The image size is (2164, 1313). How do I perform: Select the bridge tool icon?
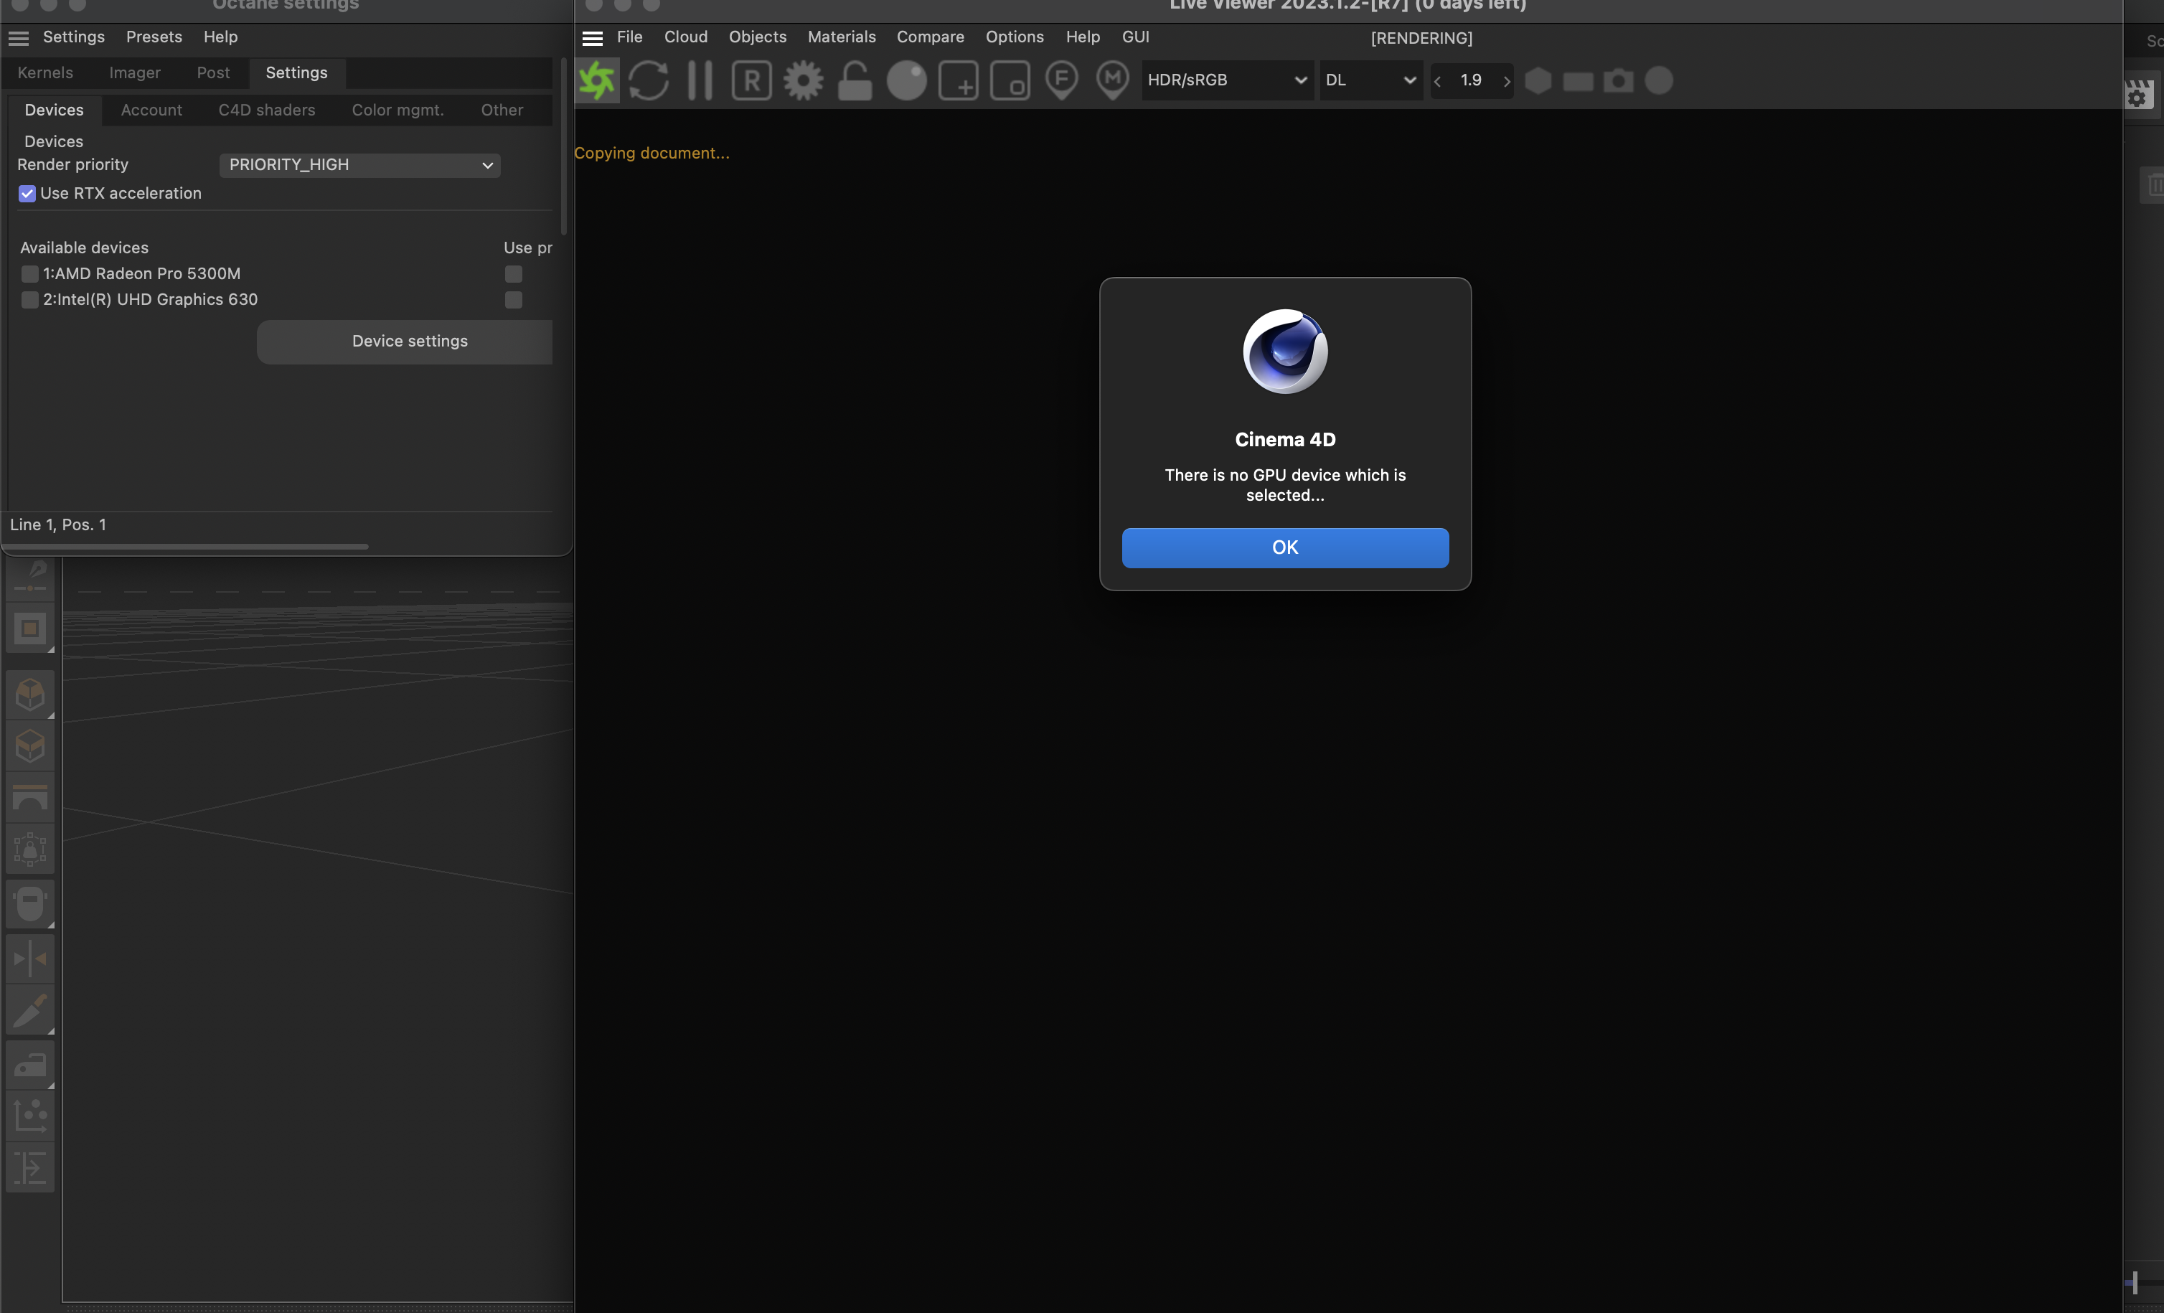click(x=30, y=797)
